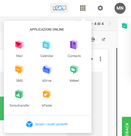
Task: Open the green checkmark tasks icon
Action: click(x=125, y=25)
